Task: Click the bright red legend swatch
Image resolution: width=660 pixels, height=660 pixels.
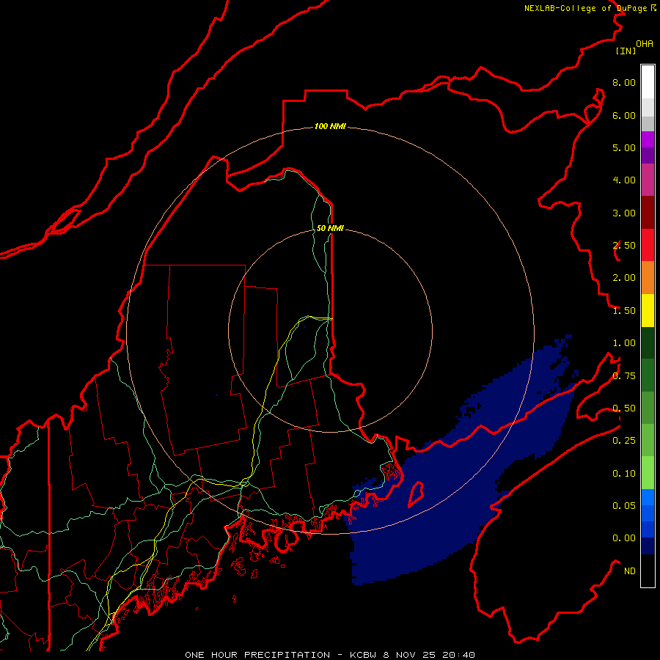Action: click(x=648, y=245)
